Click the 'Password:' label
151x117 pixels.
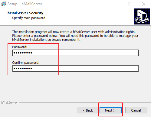coord(20,47)
